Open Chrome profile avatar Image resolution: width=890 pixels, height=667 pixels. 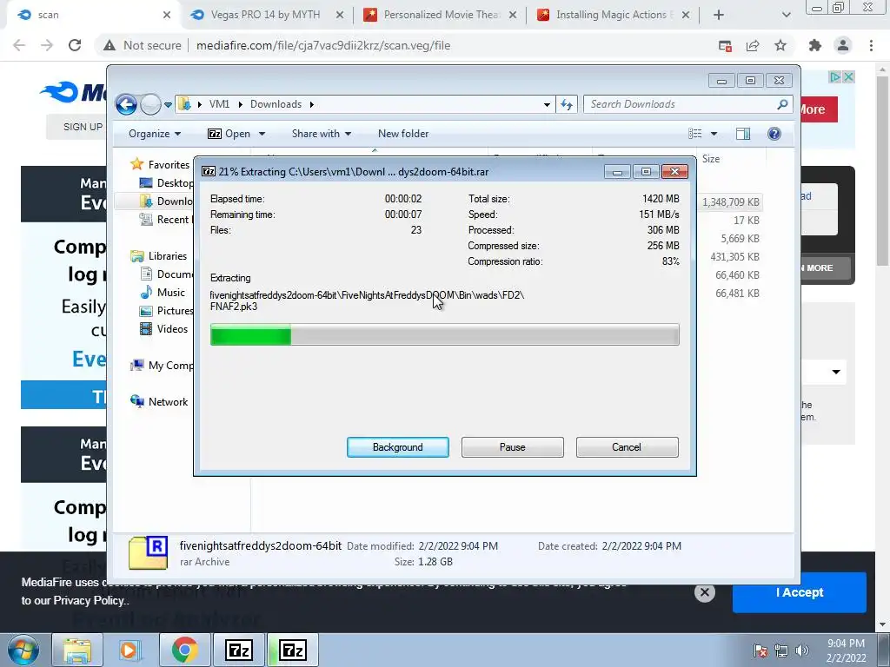pyautogui.click(x=843, y=45)
